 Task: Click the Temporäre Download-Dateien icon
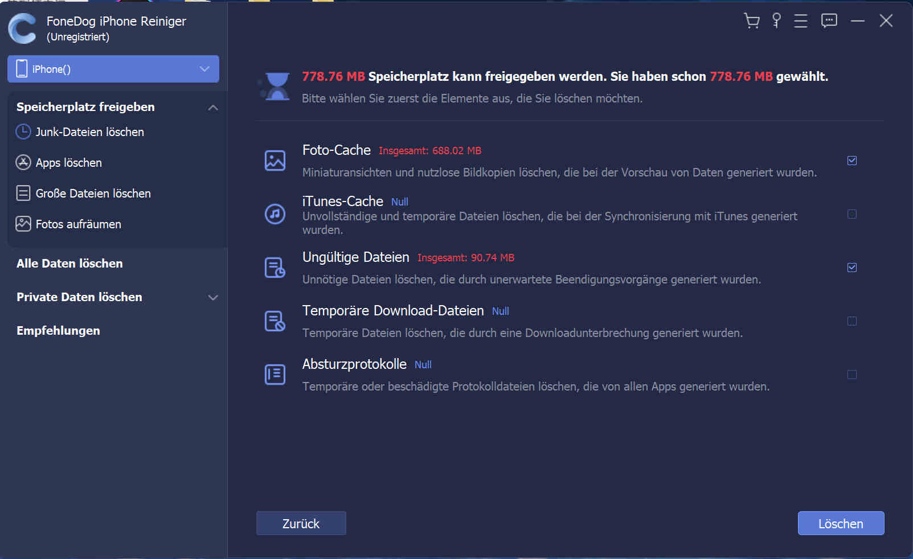275,321
